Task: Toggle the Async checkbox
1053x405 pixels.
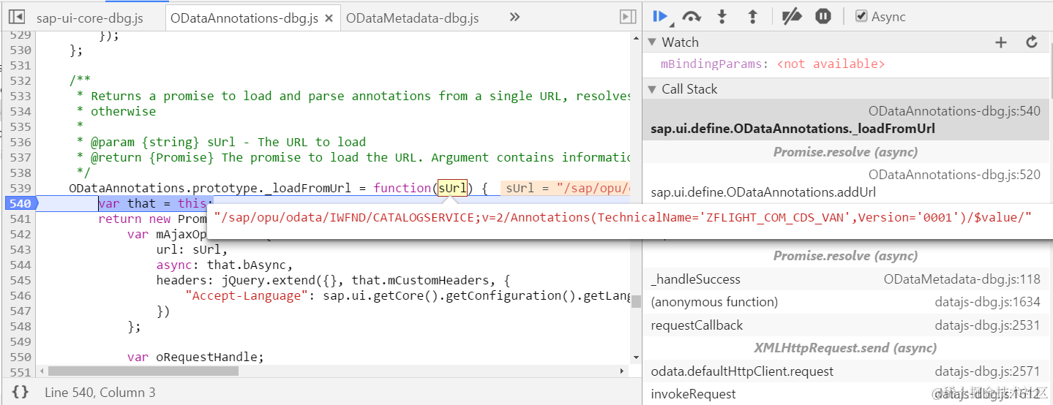Action: click(861, 16)
